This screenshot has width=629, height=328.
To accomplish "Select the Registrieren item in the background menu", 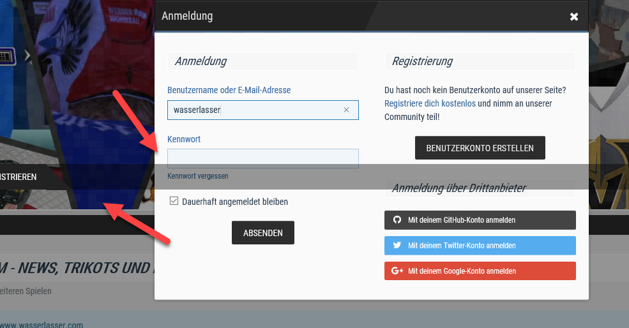I will click(x=19, y=177).
